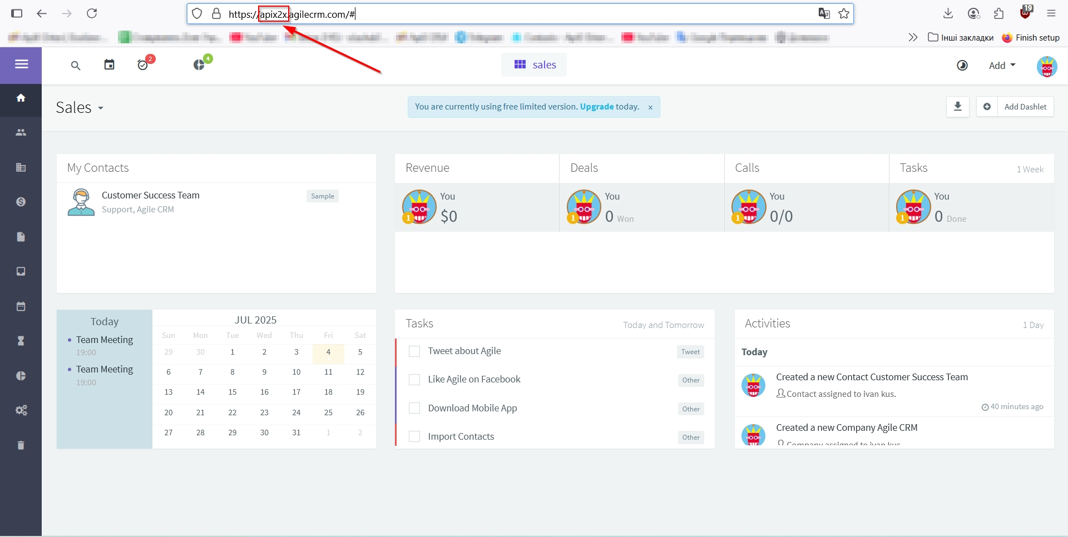The width and height of the screenshot is (1068, 537).
Task: Open hourglass icon in the sidebar
Action: tap(21, 341)
